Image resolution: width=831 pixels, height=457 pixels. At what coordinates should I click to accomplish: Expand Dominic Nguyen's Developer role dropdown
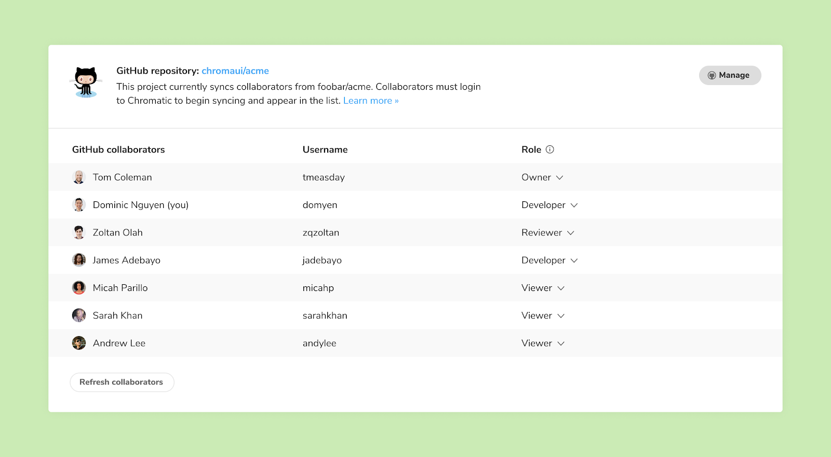[549, 205]
